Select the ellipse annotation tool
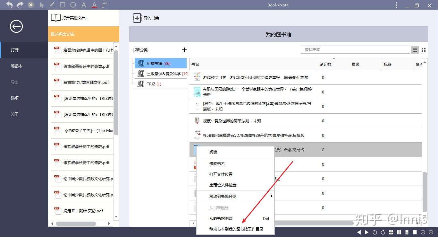This screenshot has width=438, height=237. point(73,5)
